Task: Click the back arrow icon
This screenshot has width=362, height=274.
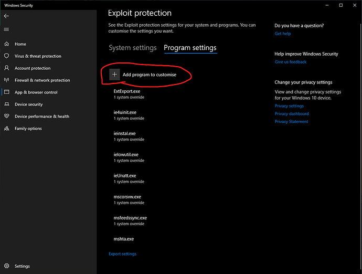Action: point(6,16)
